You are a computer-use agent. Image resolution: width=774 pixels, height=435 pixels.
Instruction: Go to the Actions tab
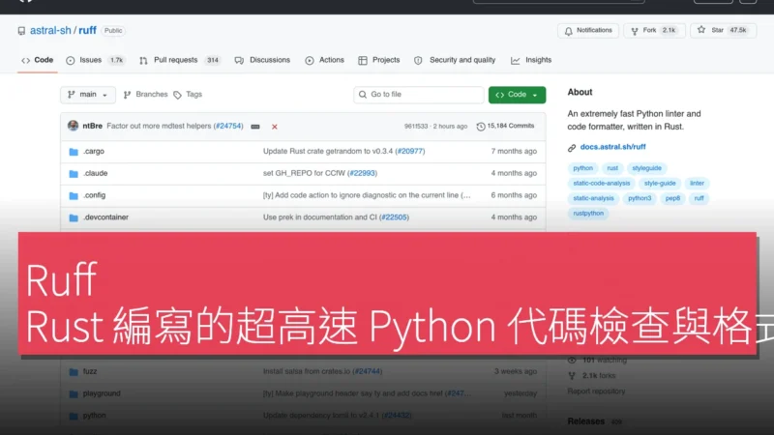pyautogui.click(x=325, y=60)
